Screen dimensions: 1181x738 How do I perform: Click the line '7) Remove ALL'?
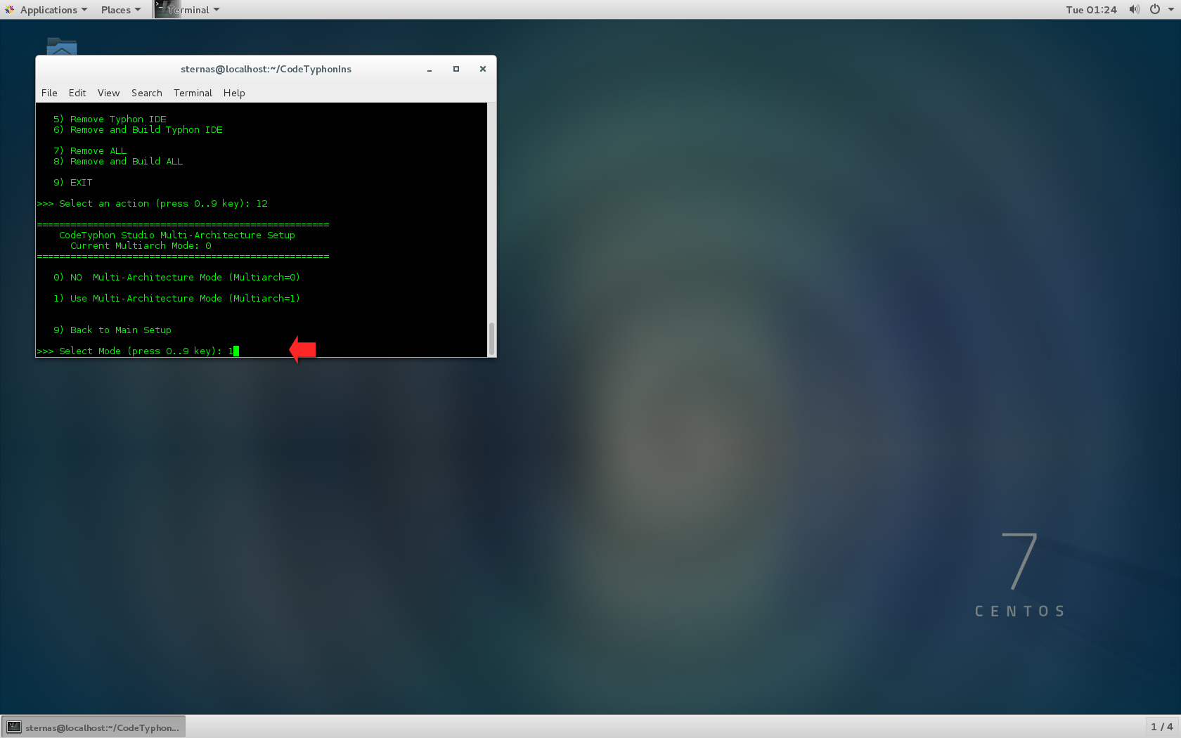click(90, 150)
